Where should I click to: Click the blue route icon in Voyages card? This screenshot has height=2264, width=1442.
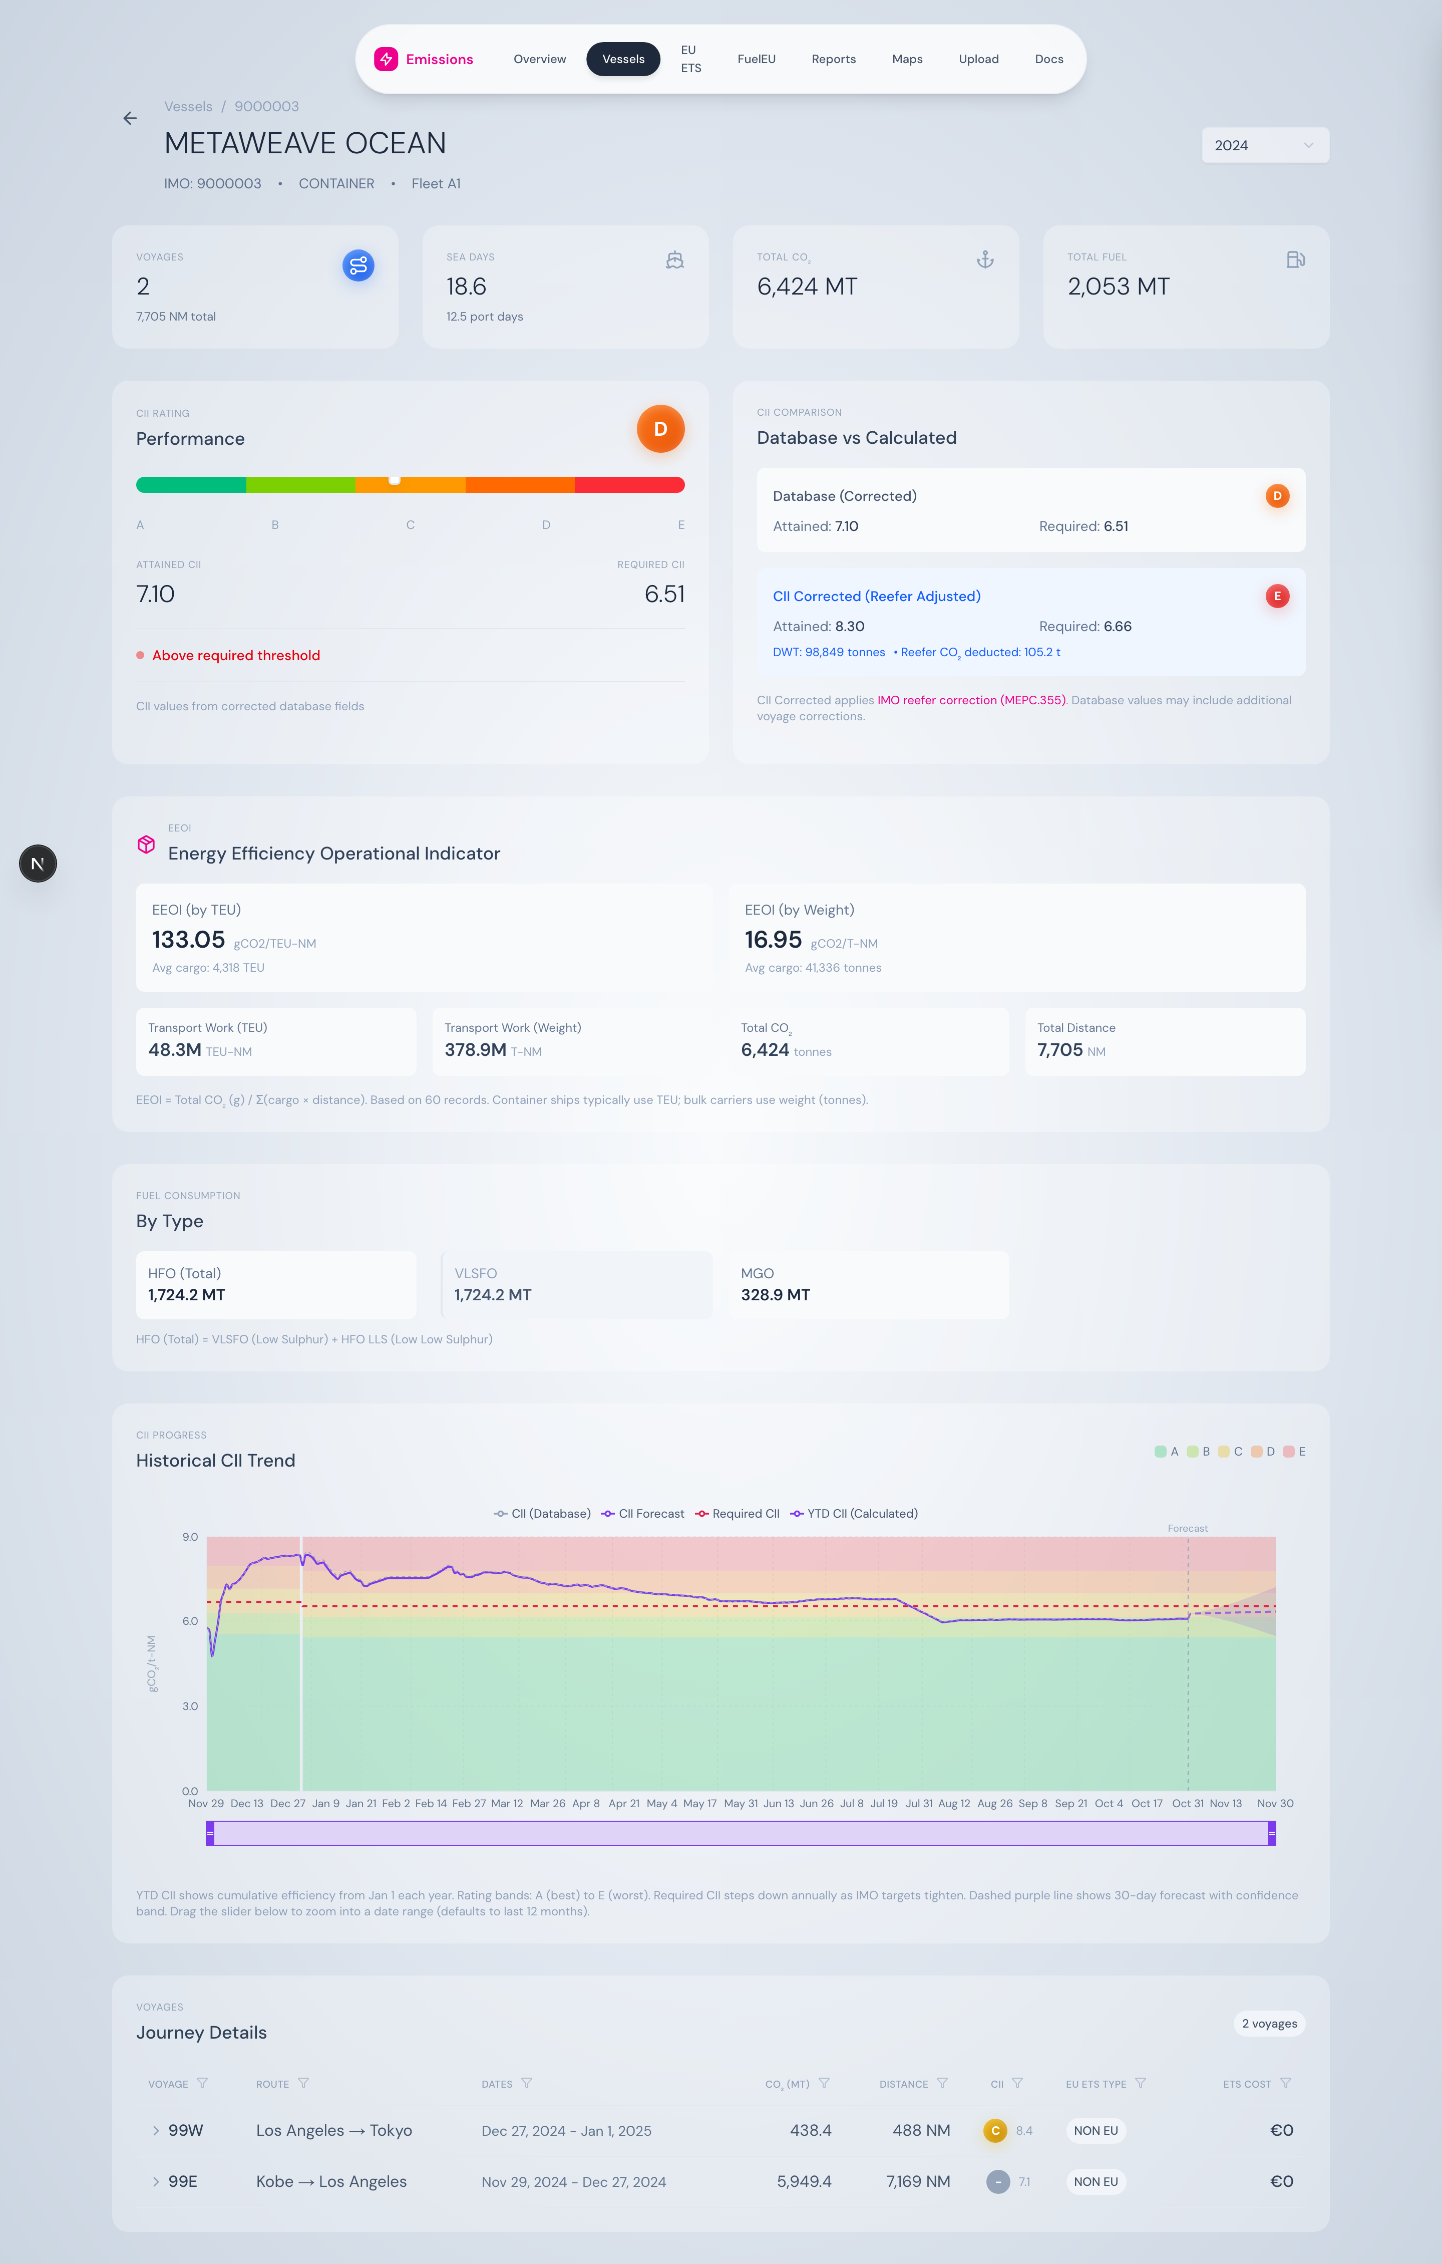[x=358, y=265]
